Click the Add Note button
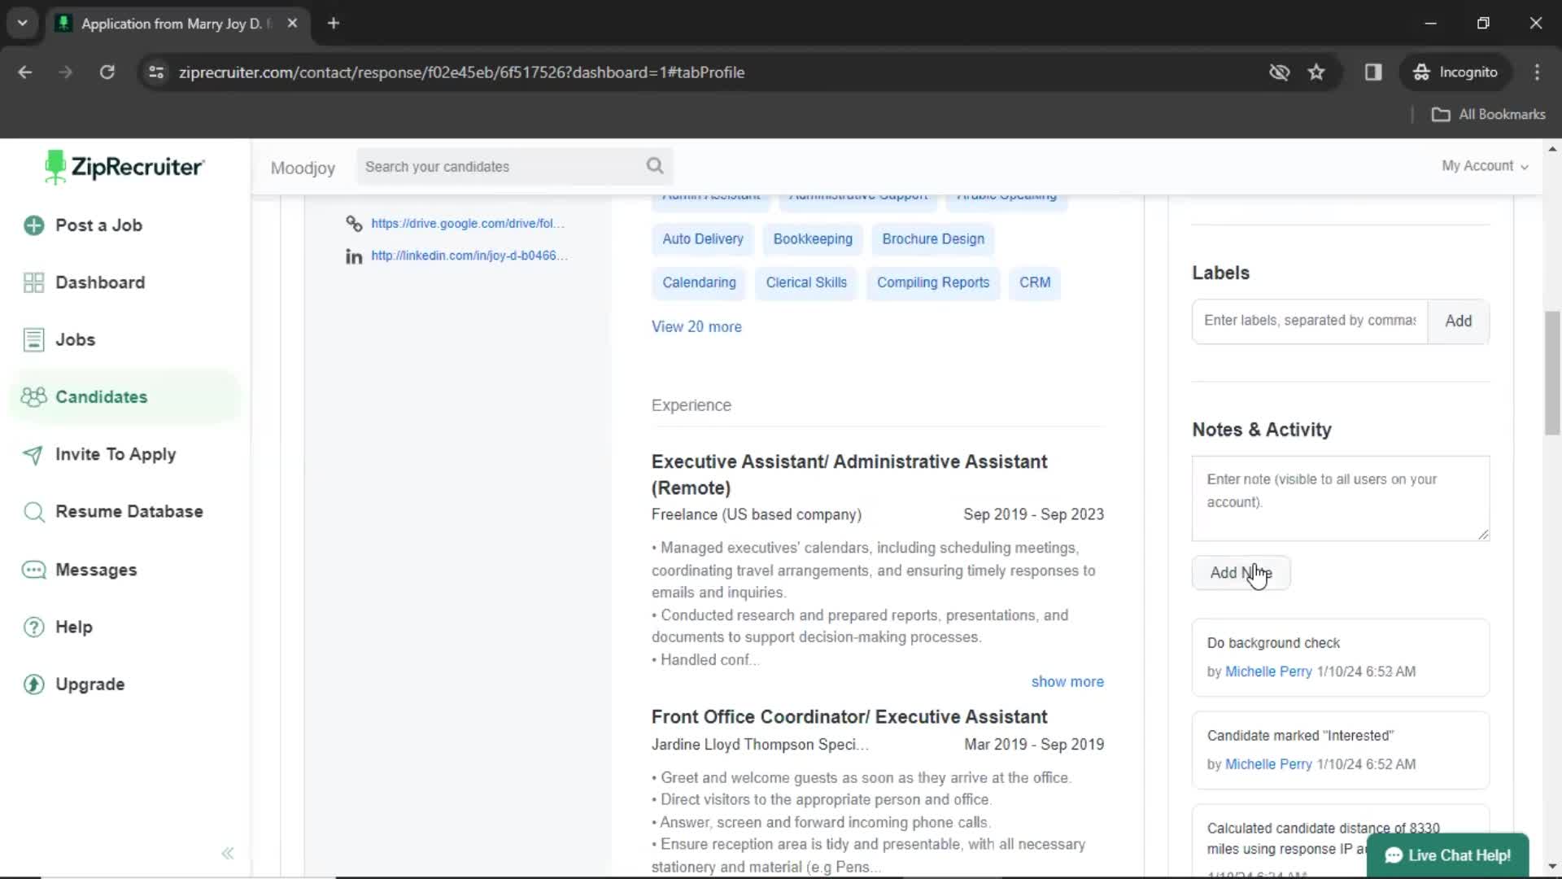The image size is (1562, 879). tap(1240, 572)
